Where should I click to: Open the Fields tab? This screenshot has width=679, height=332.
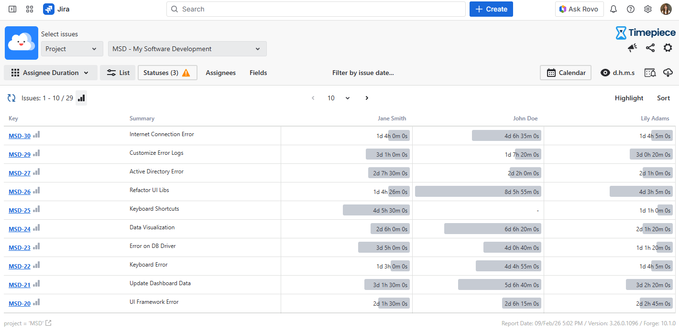tap(258, 73)
